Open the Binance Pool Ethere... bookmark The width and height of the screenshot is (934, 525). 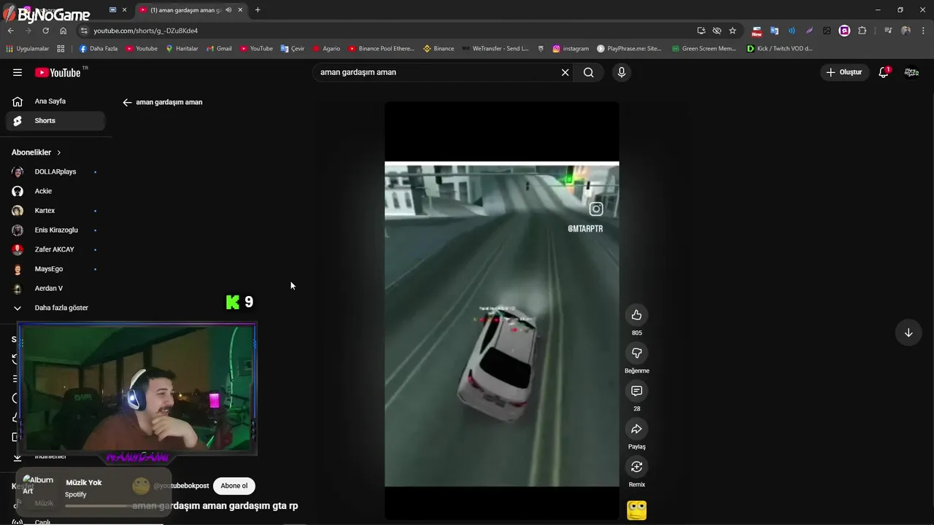click(x=381, y=49)
